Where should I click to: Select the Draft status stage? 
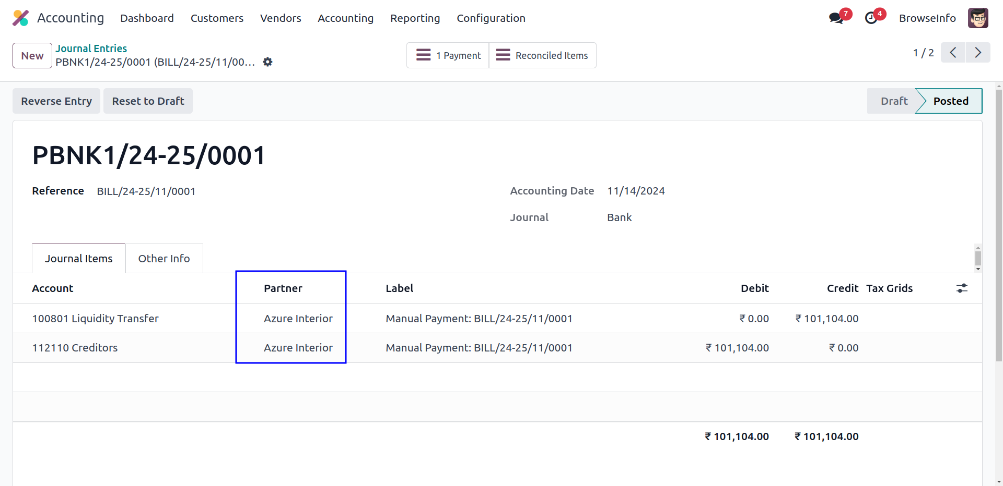pos(894,101)
